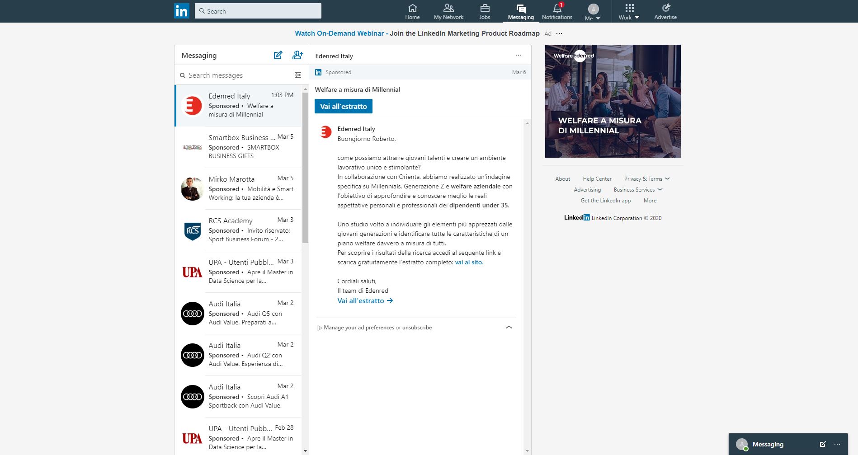Click More footer link
858x455 pixels.
coord(650,201)
